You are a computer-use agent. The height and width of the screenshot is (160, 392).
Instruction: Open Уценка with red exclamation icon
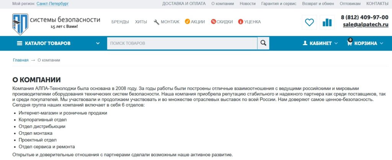(x=249, y=22)
